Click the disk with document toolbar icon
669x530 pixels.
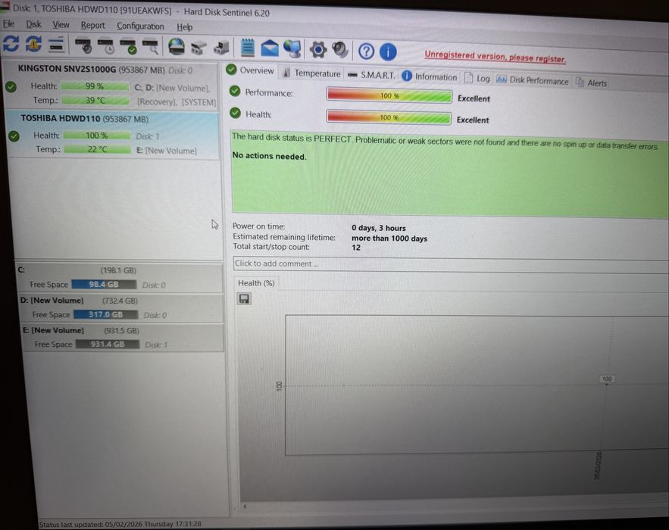[221, 48]
